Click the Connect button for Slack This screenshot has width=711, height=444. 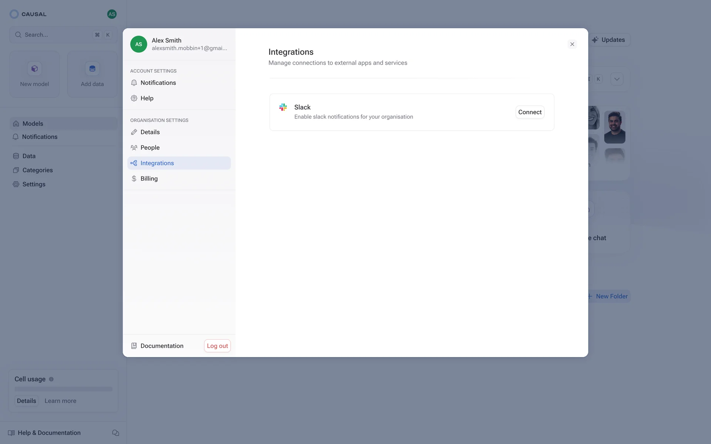tap(530, 112)
